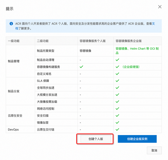
Task: Click the 自定义域名 row label
Action: point(44,74)
